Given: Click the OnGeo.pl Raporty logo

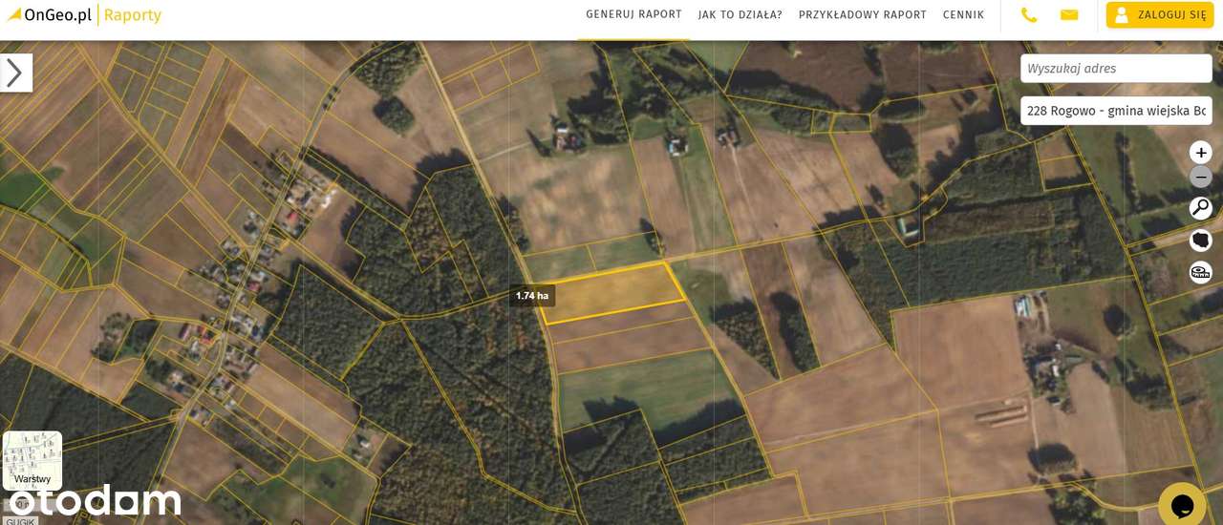Looking at the screenshot, I should tap(84, 15).
